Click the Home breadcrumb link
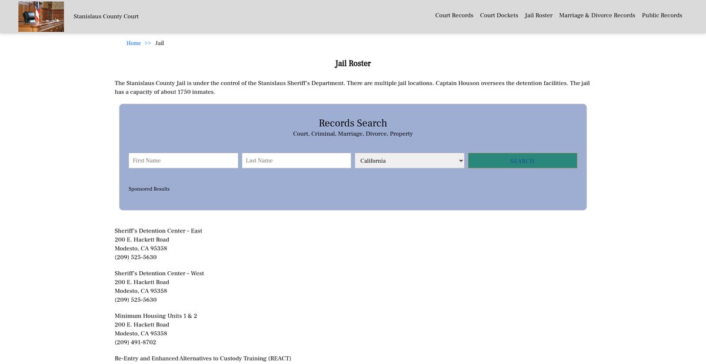 tap(134, 43)
